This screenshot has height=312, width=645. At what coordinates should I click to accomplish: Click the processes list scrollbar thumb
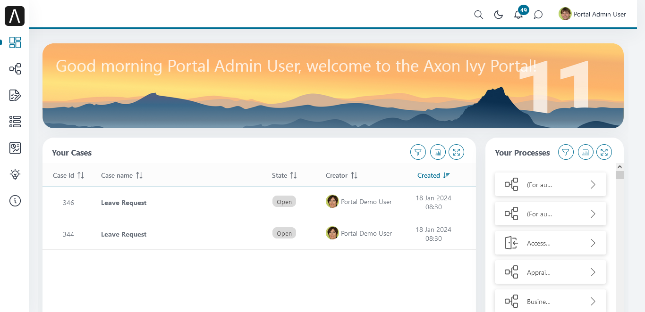pyautogui.click(x=620, y=175)
